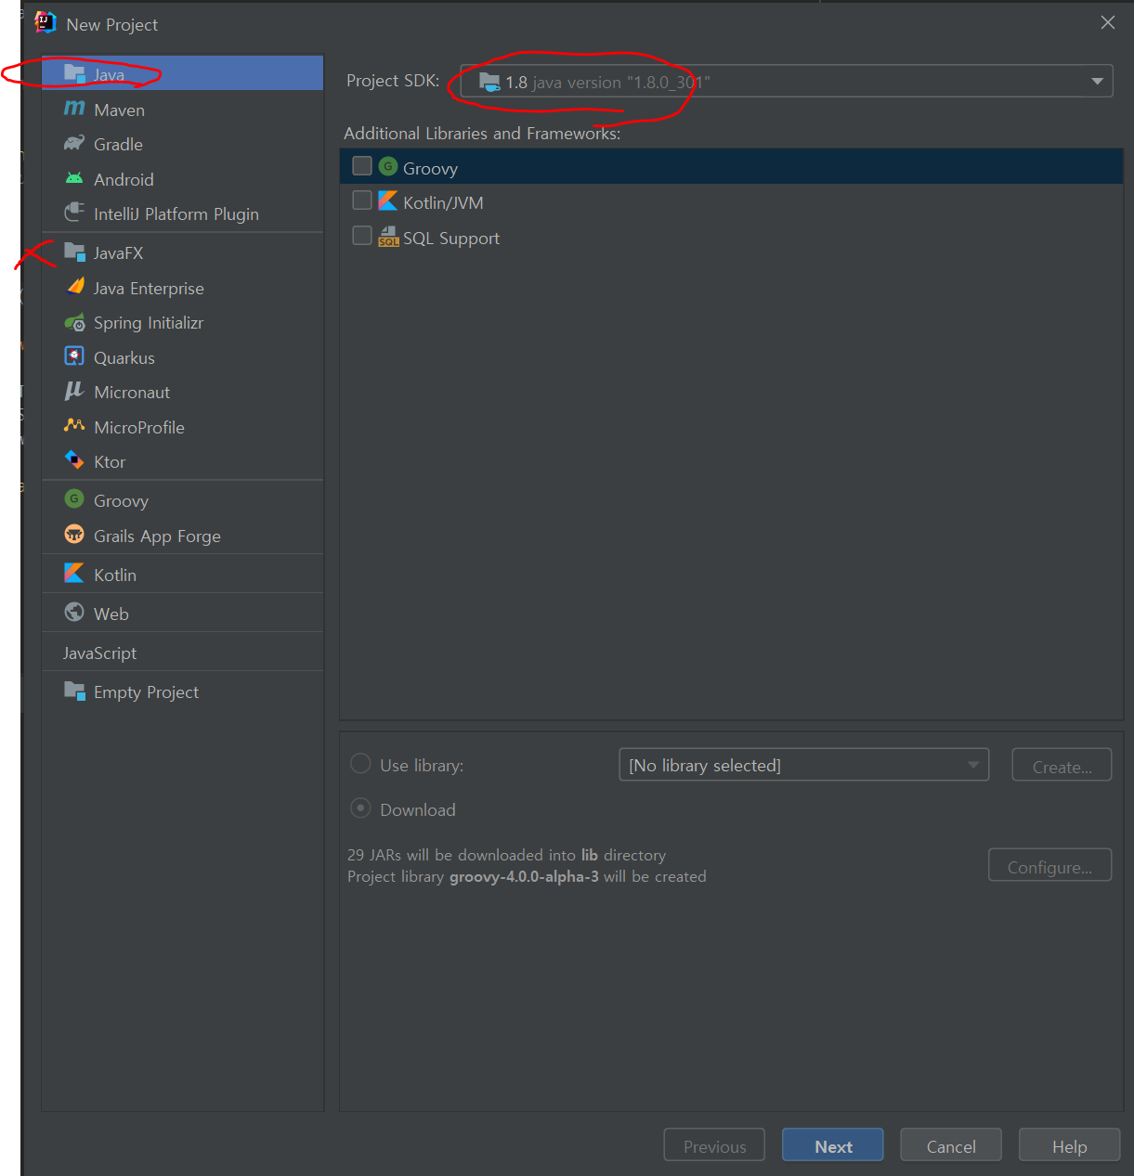
Task: Enable the Groovy framework checkbox
Action: (362, 166)
